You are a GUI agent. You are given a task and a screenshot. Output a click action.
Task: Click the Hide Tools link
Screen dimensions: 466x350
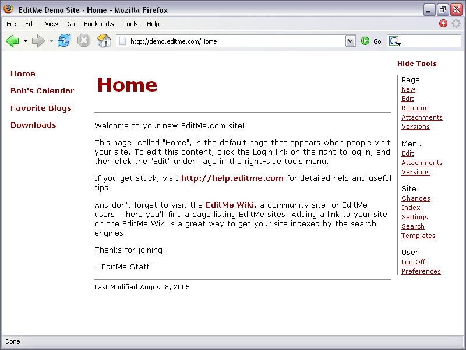[417, 64]
